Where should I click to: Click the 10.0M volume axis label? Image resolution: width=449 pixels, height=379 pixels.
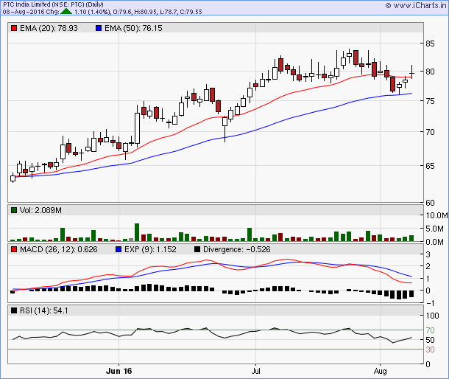tap(436, 215)
